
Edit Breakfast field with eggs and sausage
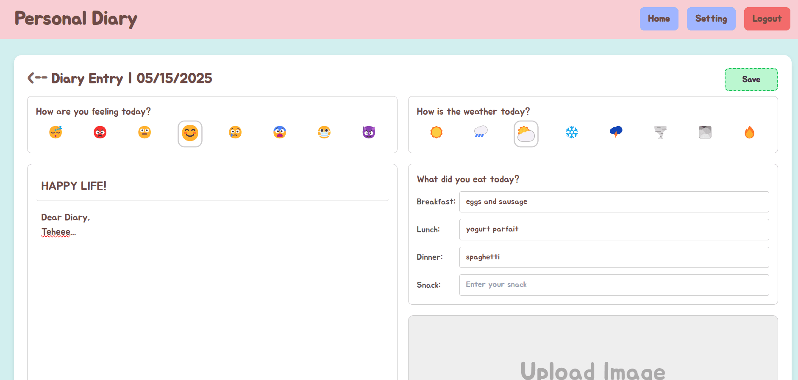point(614,202)
